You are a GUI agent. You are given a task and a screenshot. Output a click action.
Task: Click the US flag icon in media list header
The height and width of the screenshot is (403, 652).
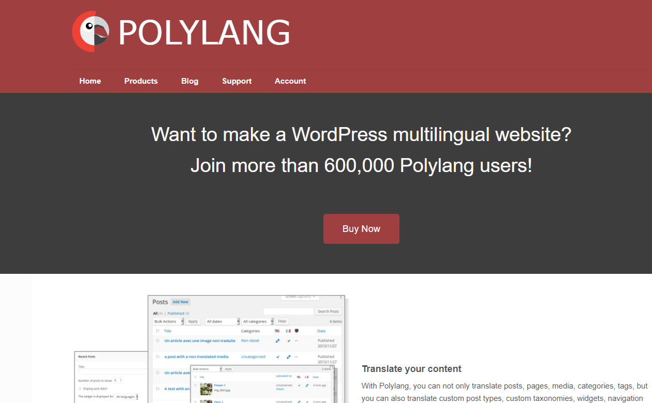pos(299,377)
